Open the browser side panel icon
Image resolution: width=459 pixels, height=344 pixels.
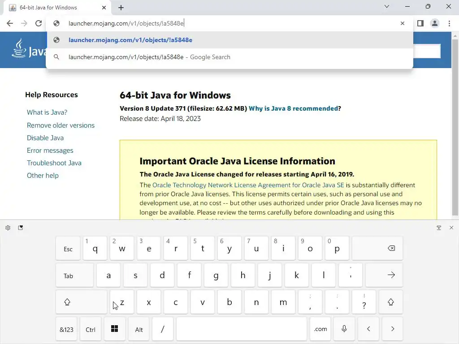[420, 23]
